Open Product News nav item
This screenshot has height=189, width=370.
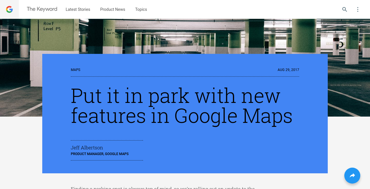(x=112, y=9)
